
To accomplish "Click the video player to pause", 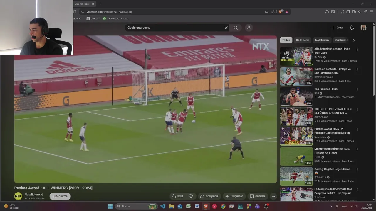I will point(145,109).
